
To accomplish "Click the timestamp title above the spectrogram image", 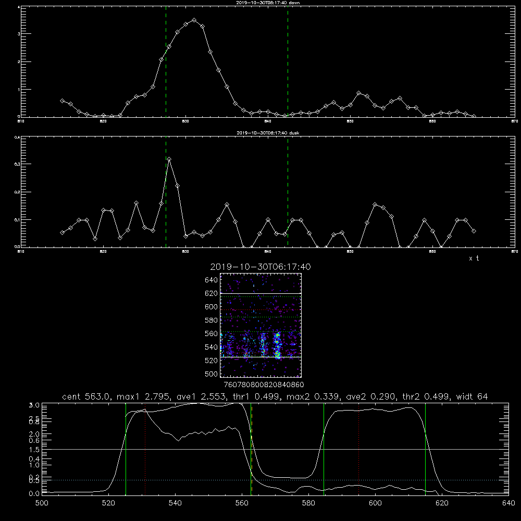I will 260,267.
